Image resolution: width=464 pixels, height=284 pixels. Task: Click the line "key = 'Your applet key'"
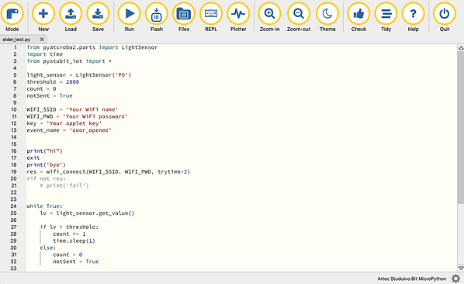tap(64, 123)
